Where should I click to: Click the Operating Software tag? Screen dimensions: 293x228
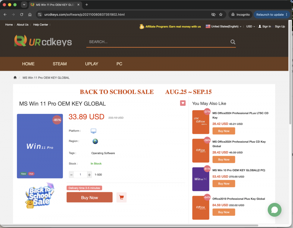coord(103,153)
